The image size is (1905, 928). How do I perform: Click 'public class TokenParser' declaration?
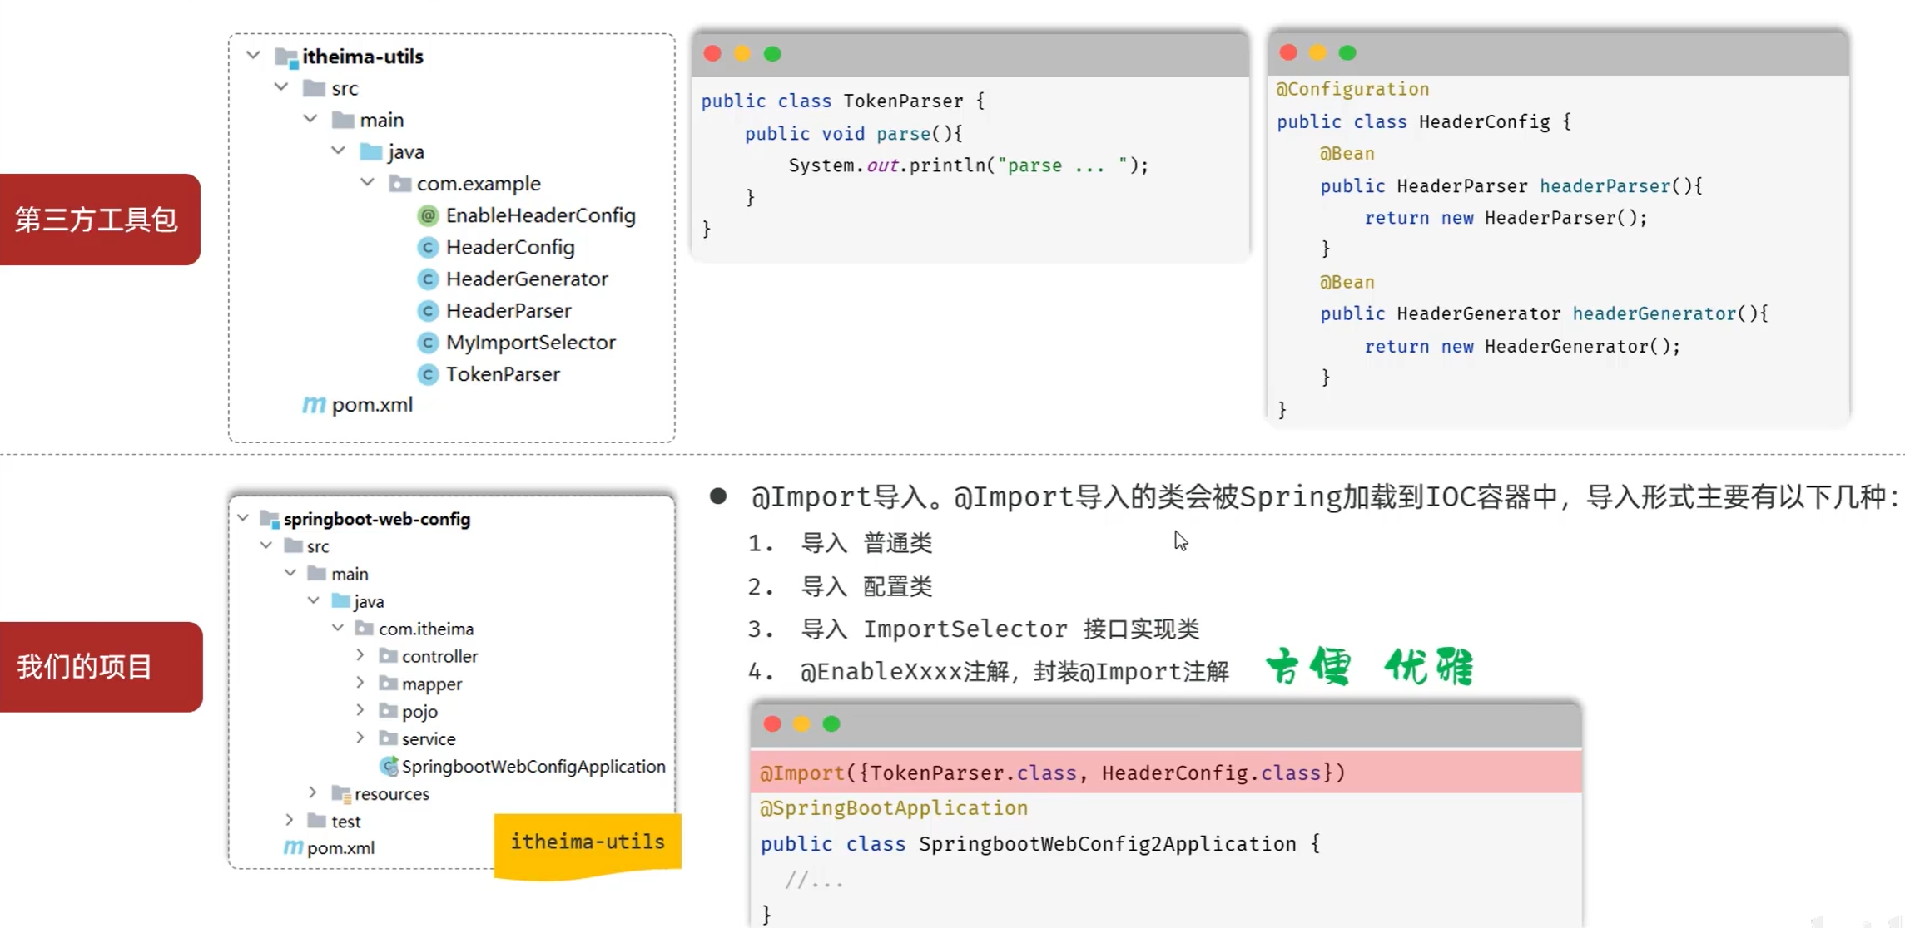pos(832,101)
